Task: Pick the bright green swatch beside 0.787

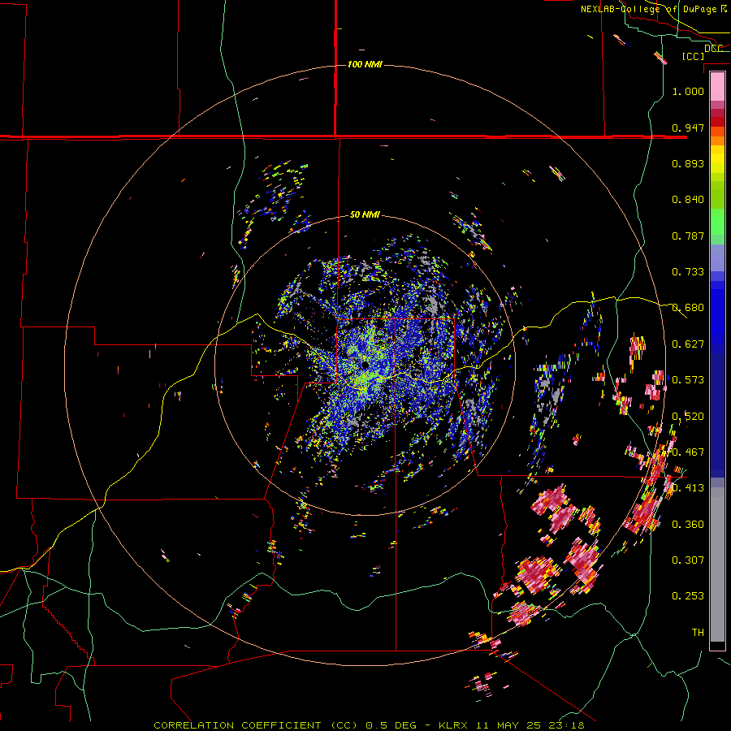Action: click(x=717, y=223)
